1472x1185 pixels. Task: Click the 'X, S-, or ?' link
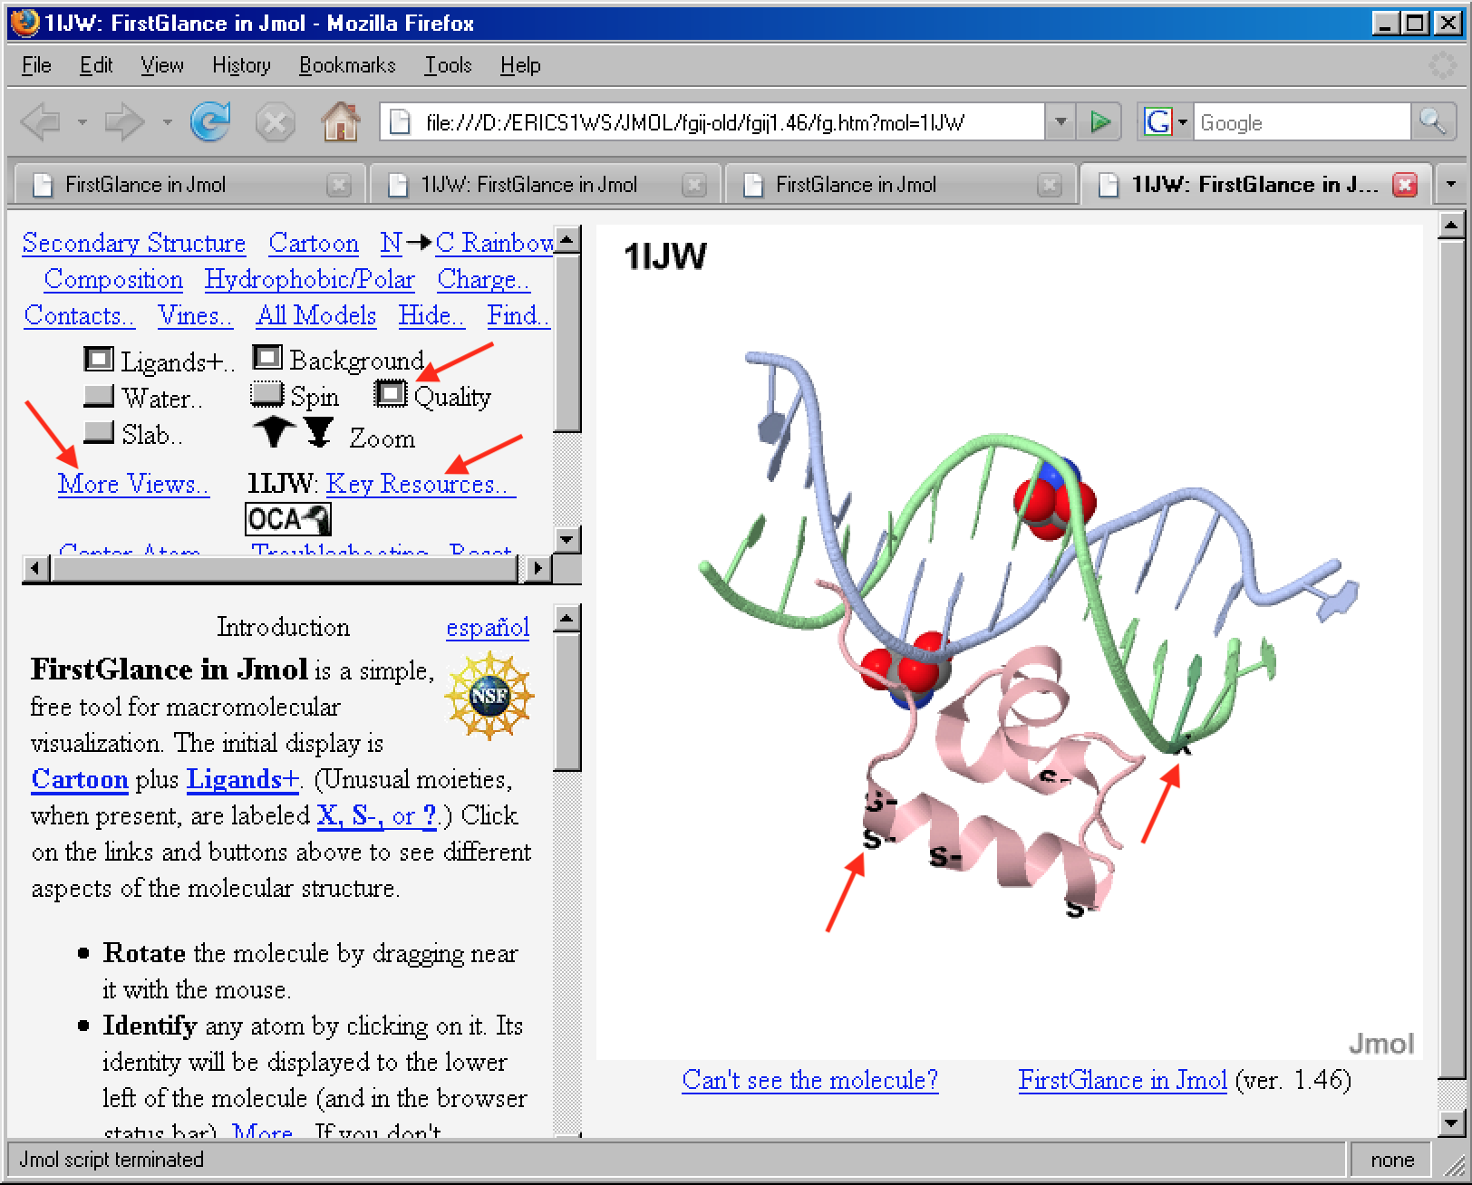377,815
